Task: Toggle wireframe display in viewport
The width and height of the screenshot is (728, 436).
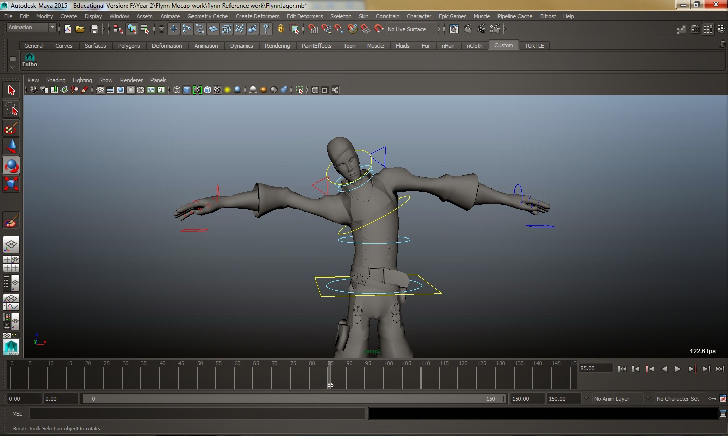Action: (x=177, y=90)
